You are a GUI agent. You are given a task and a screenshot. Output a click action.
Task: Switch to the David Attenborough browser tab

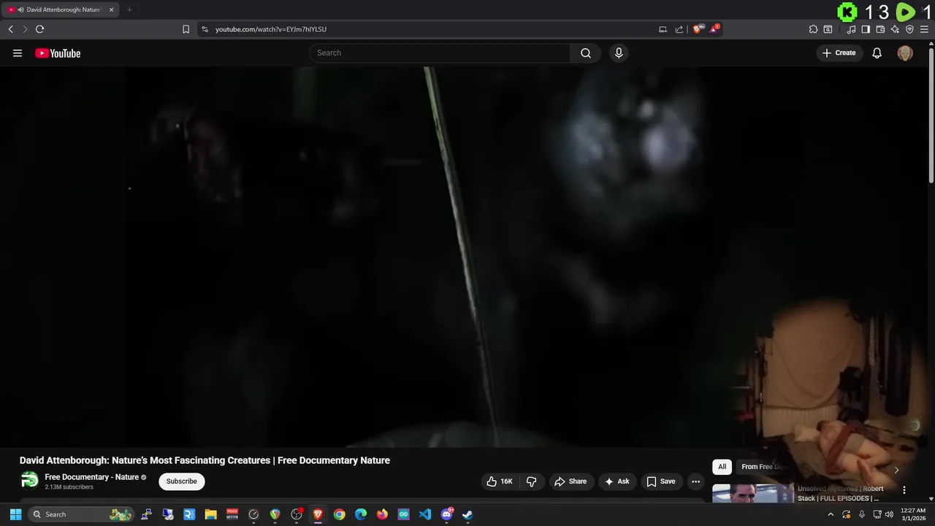tap(60, 9)
